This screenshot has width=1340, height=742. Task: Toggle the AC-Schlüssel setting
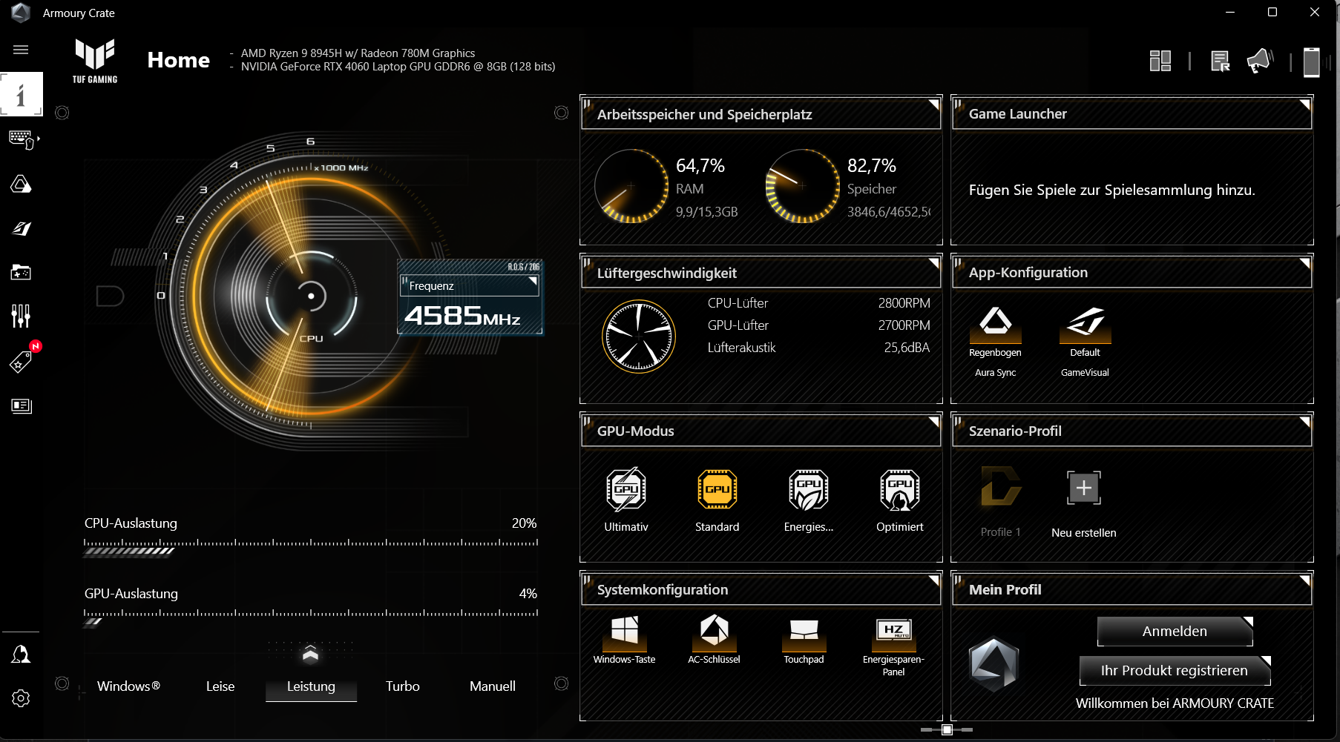(x=714, y=632)
